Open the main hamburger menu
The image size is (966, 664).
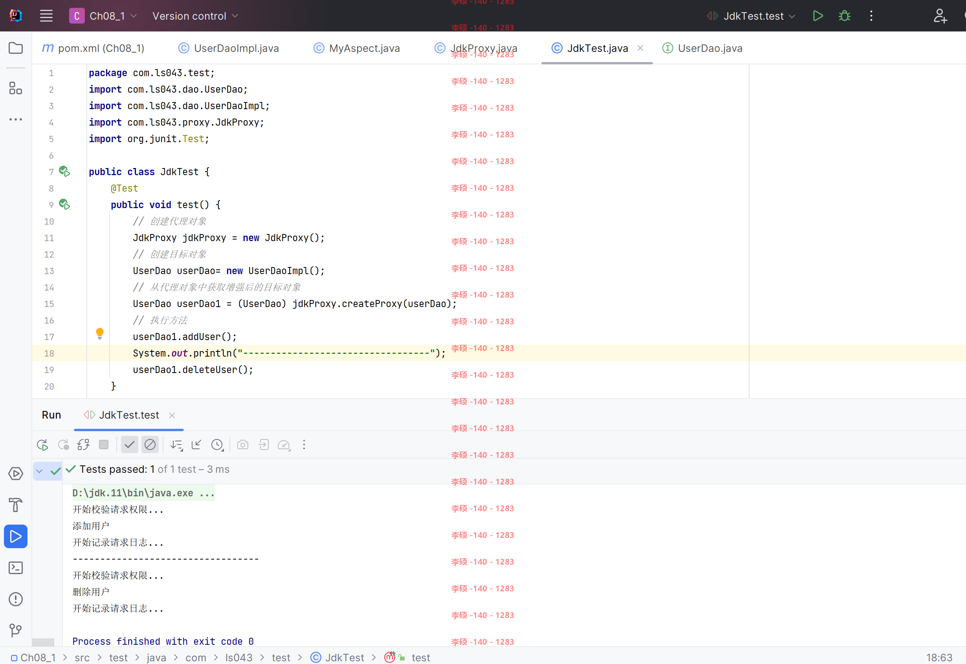coord(46,16)
